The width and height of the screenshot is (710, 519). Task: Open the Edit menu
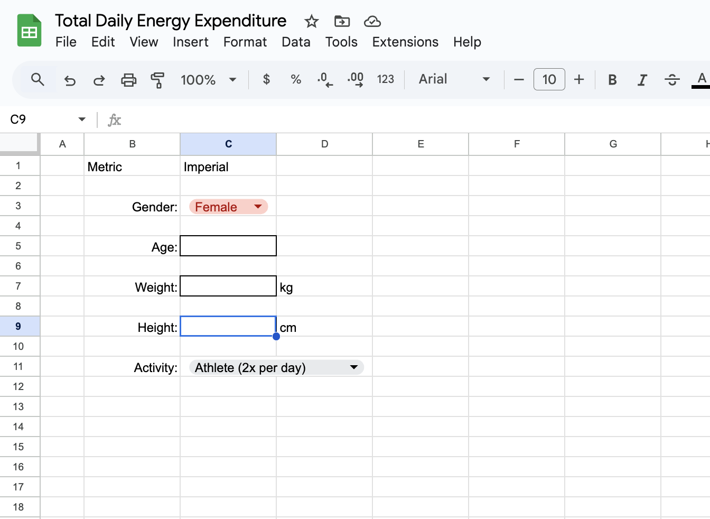click(103, 42)
